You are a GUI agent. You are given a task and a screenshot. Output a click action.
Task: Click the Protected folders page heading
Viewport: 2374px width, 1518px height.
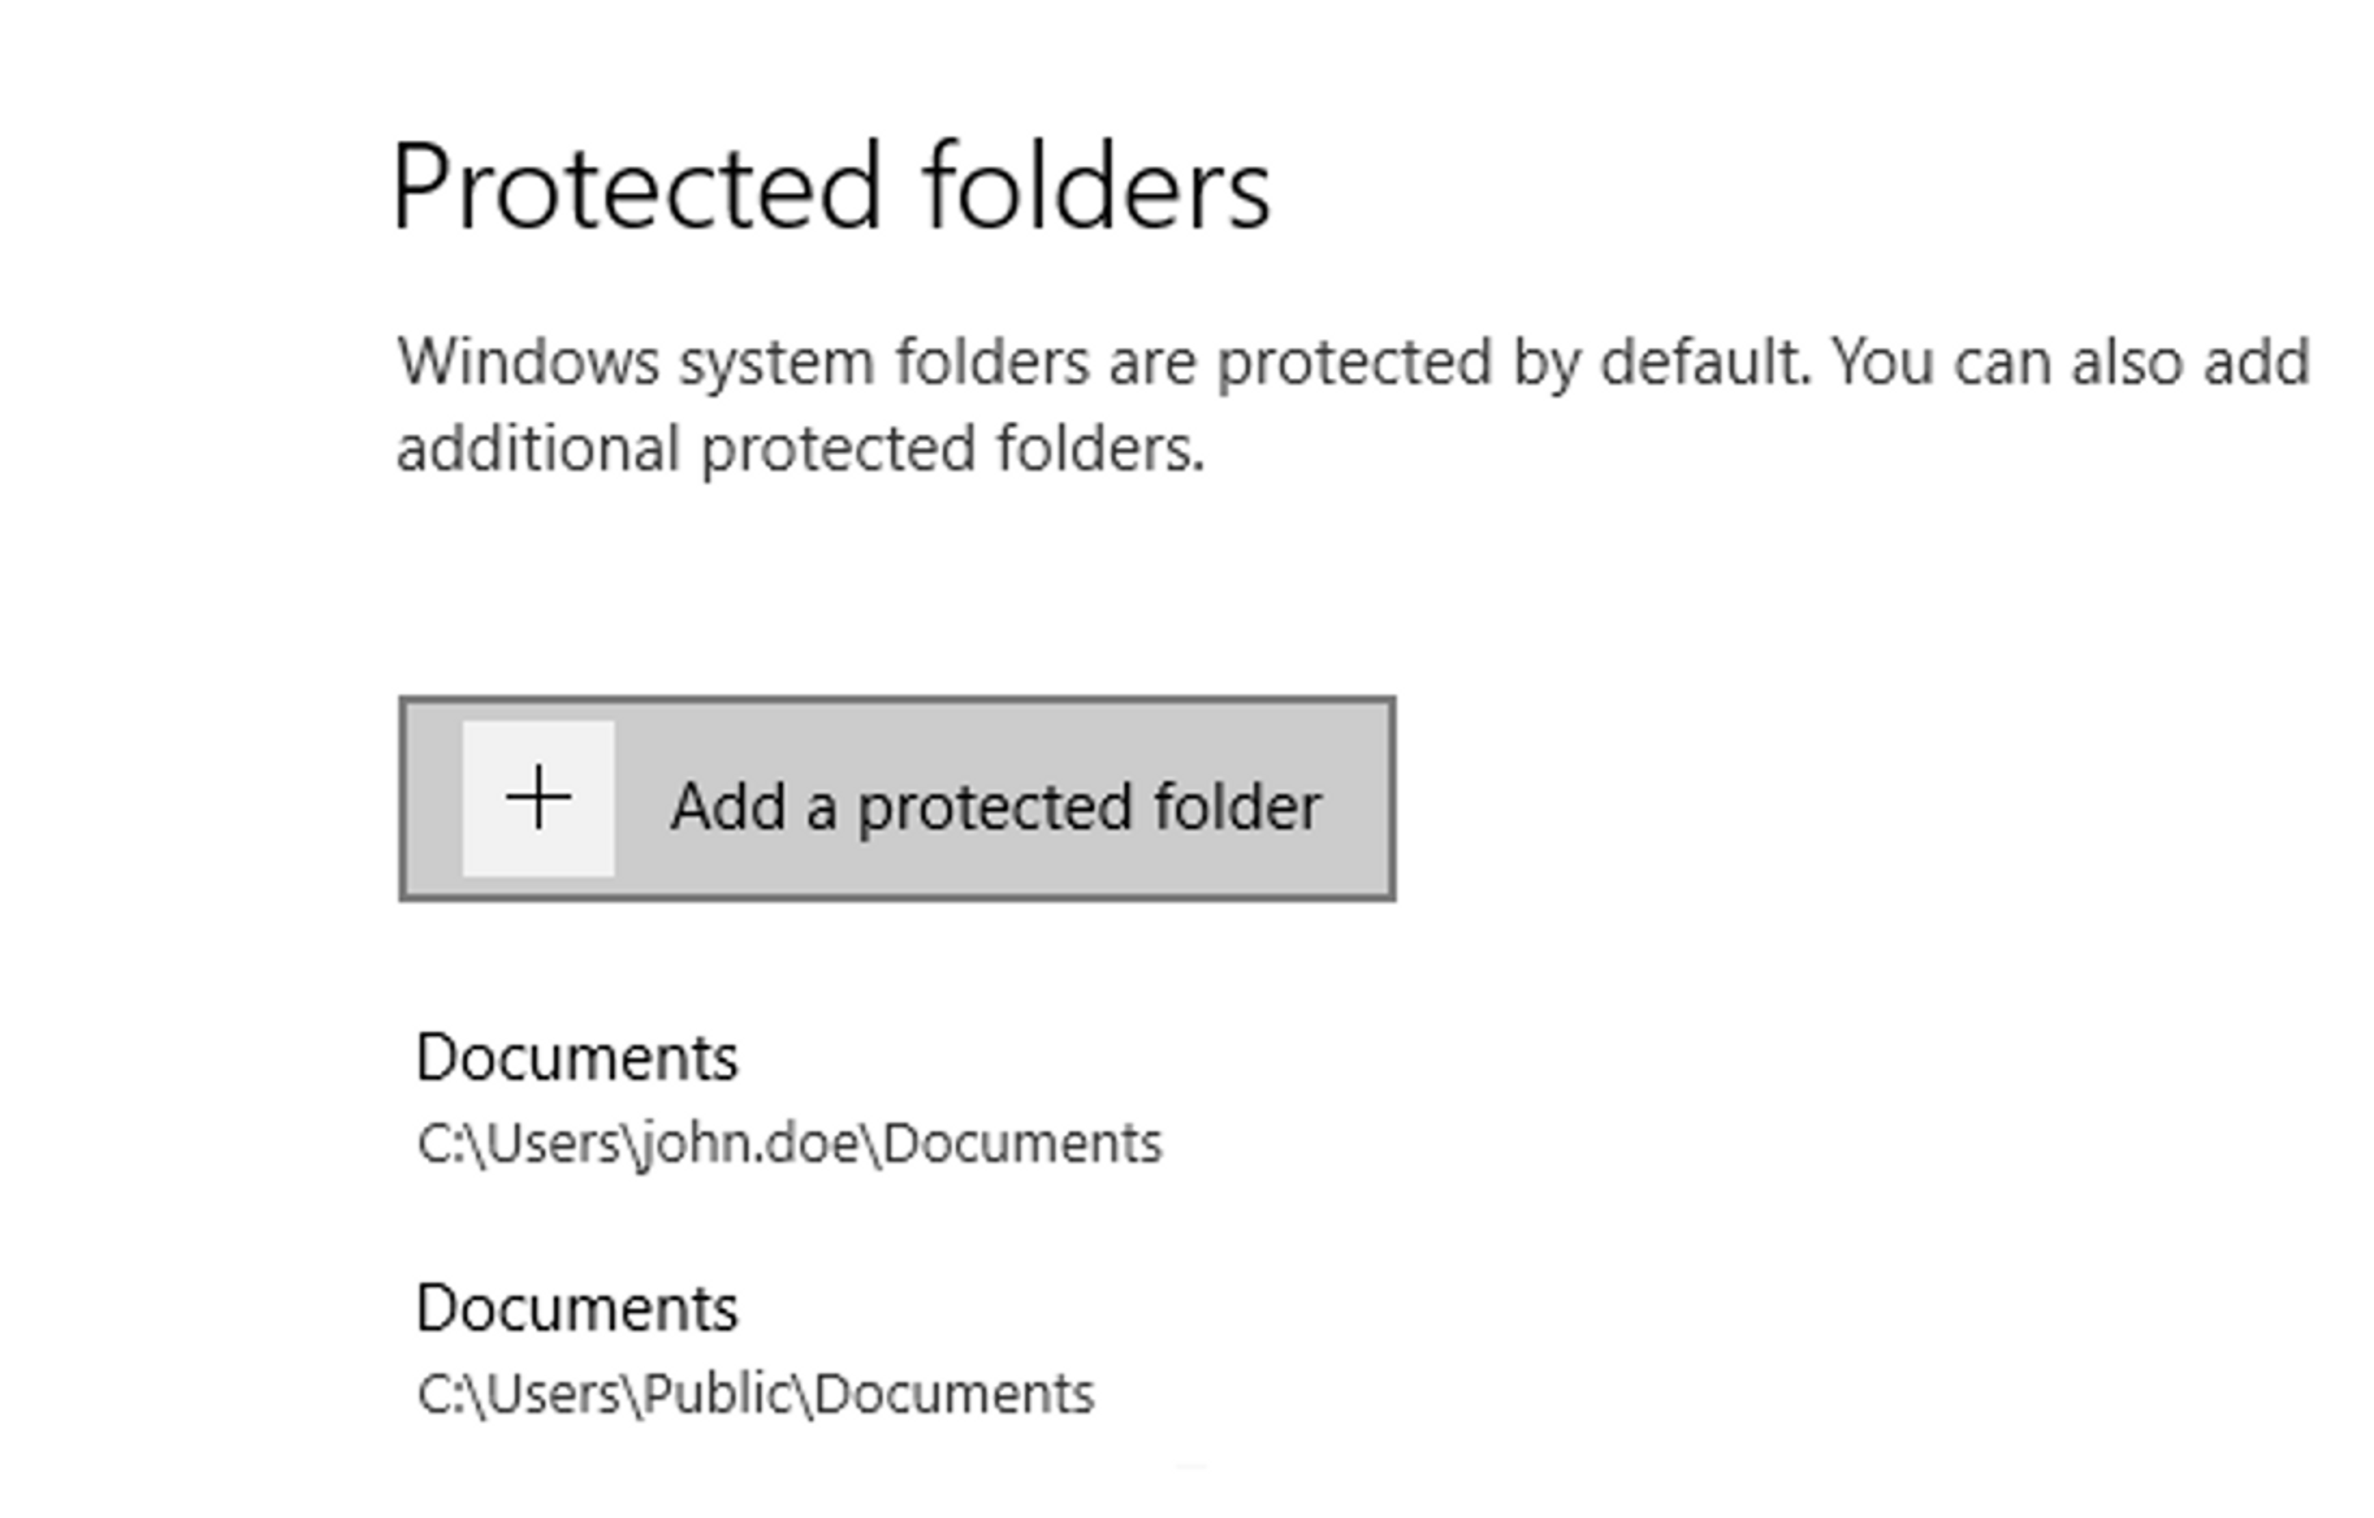click(x=832, y=187)
